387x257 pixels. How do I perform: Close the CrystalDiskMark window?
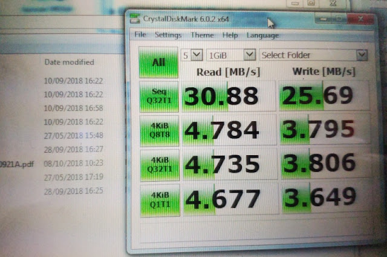point(360,19)
